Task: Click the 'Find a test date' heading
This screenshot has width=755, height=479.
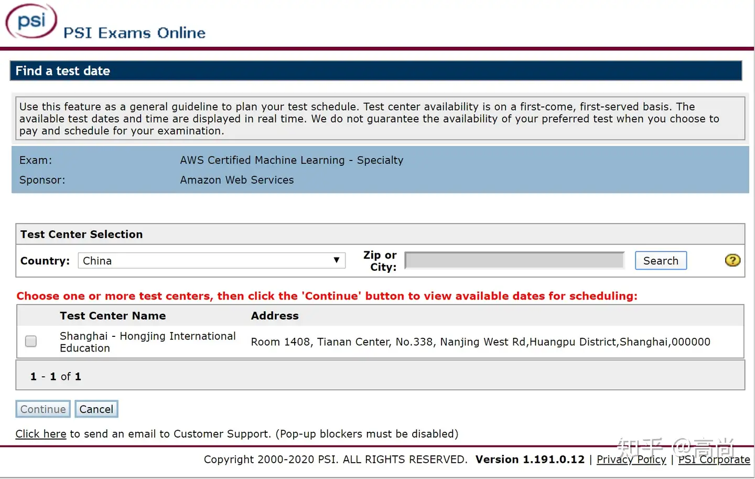Action: point(63,71)
